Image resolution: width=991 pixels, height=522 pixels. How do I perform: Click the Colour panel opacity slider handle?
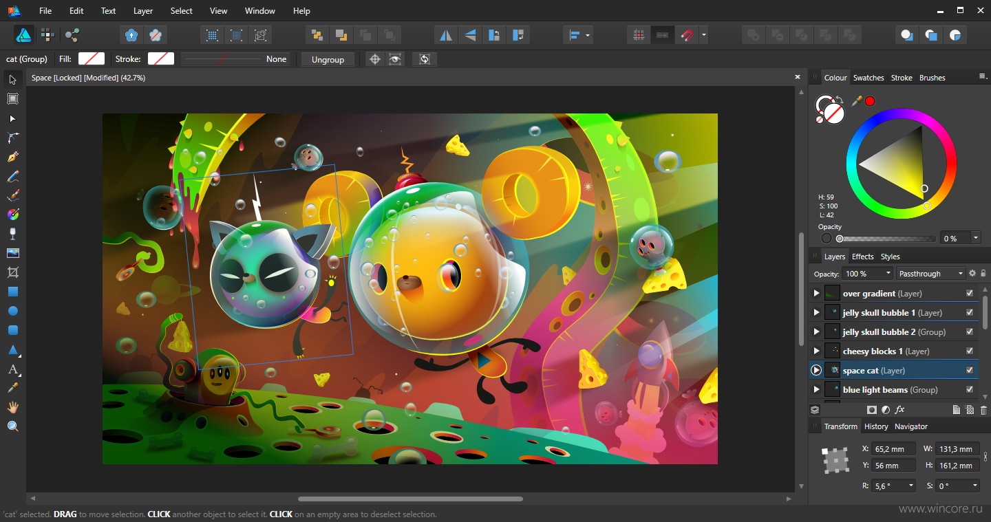pos(840,239)
